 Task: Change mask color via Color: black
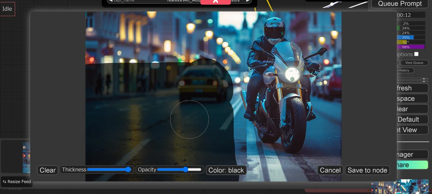[226, 170]
